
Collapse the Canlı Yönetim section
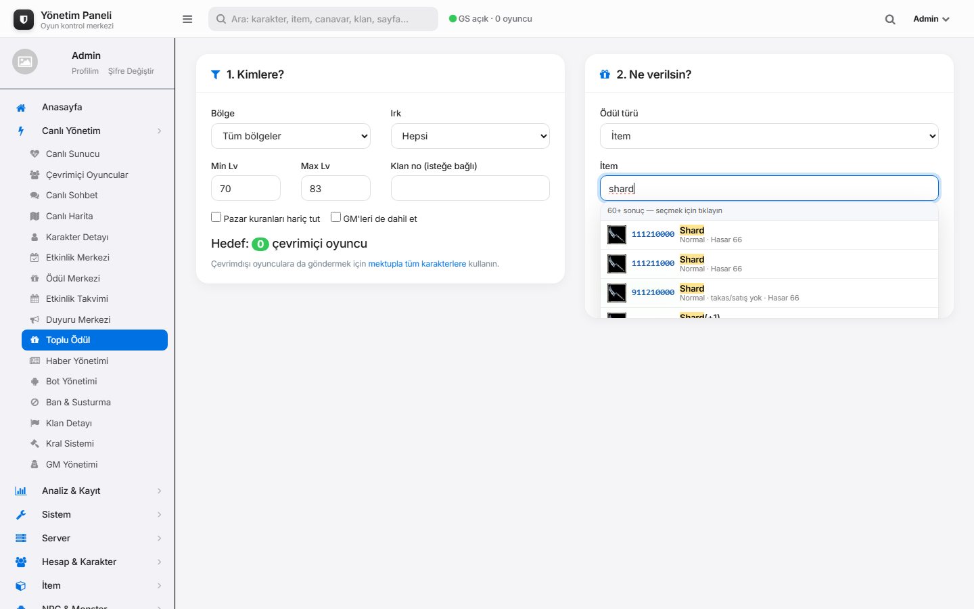coord(88,131)
